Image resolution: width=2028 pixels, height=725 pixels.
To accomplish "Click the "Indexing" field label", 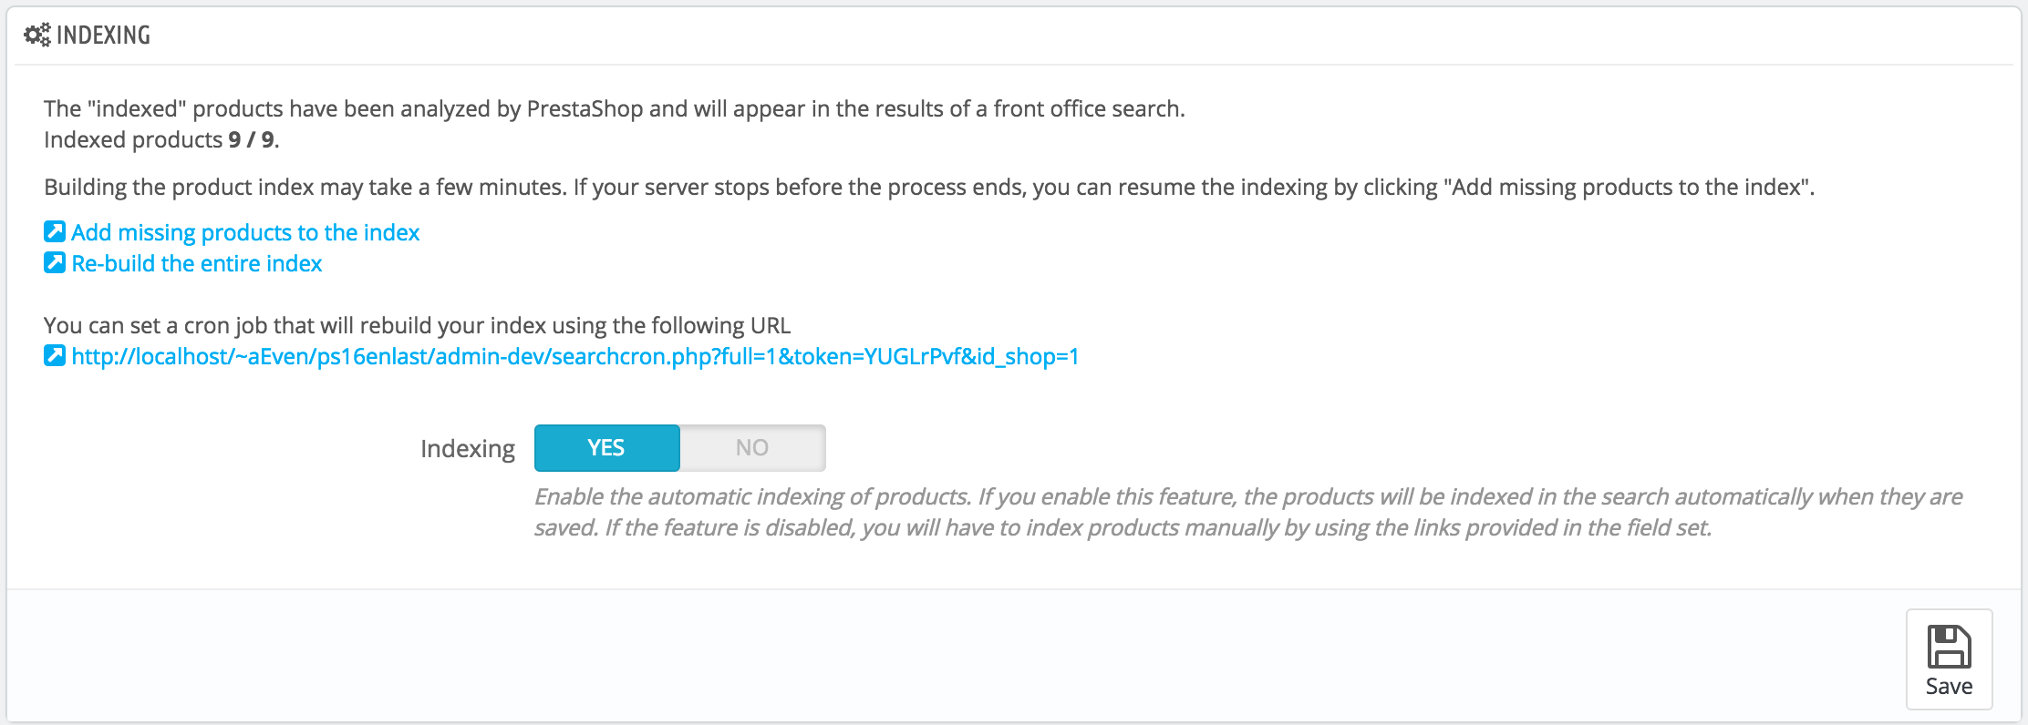I will (x=467, y=449).
